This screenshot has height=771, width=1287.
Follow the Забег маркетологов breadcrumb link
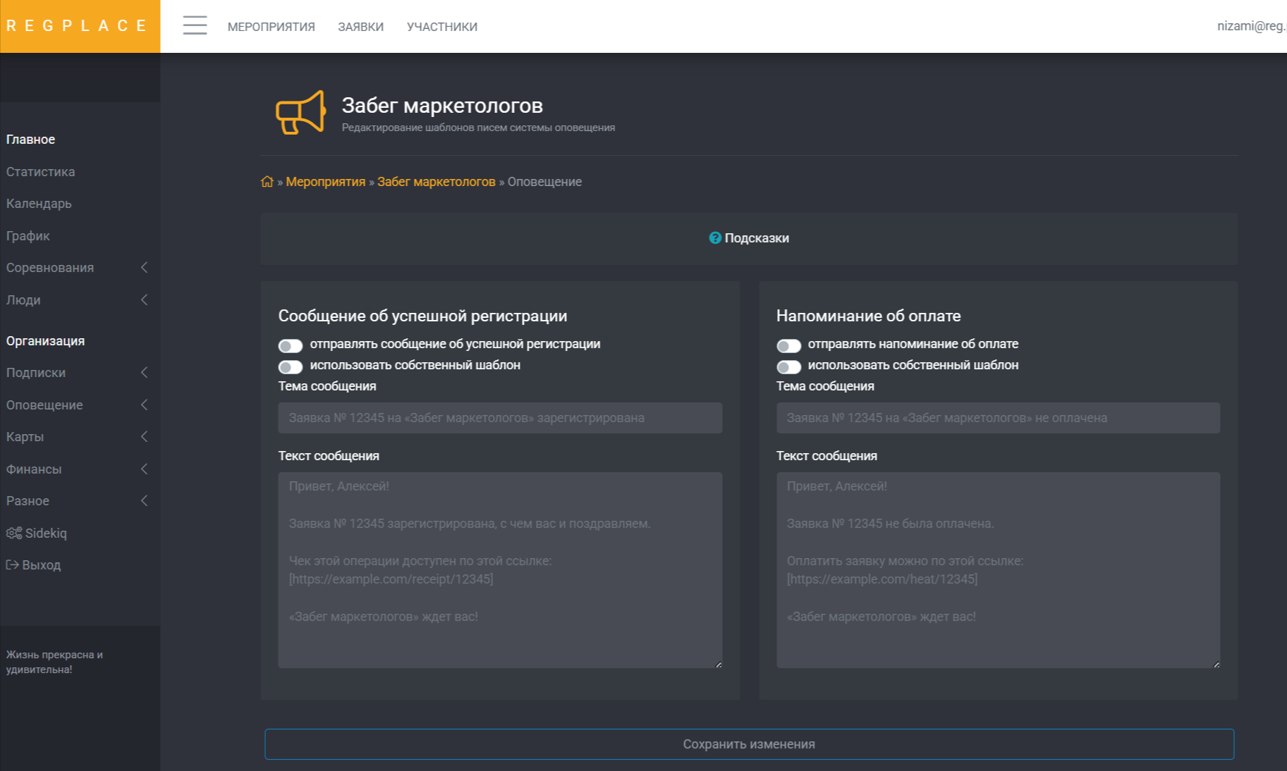(x=436, y=181)
